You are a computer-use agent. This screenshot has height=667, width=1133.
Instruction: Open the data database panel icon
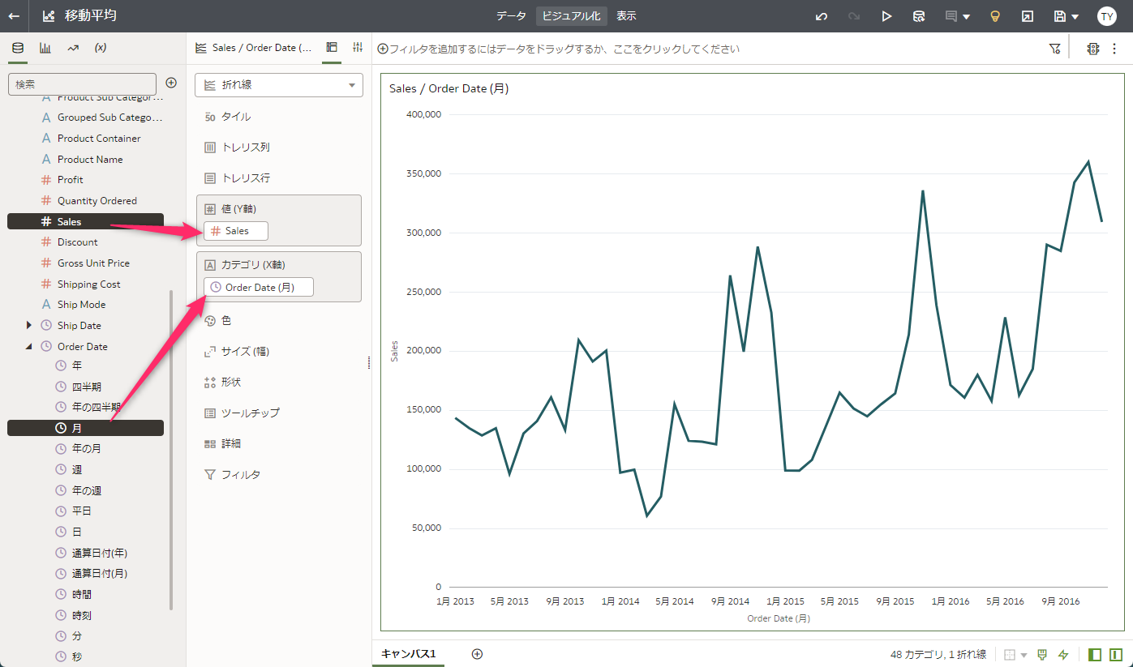click(x=18, y=48)
